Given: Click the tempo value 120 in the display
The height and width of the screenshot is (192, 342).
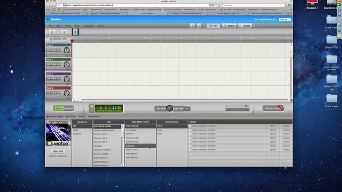Looking at the screenshot, I should [x=118, y=108].
